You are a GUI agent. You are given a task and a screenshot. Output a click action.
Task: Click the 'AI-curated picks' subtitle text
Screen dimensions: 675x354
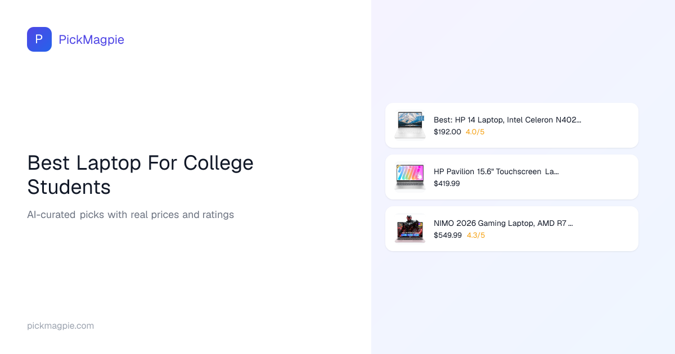click(130, 215)
